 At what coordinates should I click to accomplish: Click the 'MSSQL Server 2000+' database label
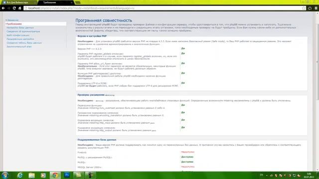(x=90, y=168)
